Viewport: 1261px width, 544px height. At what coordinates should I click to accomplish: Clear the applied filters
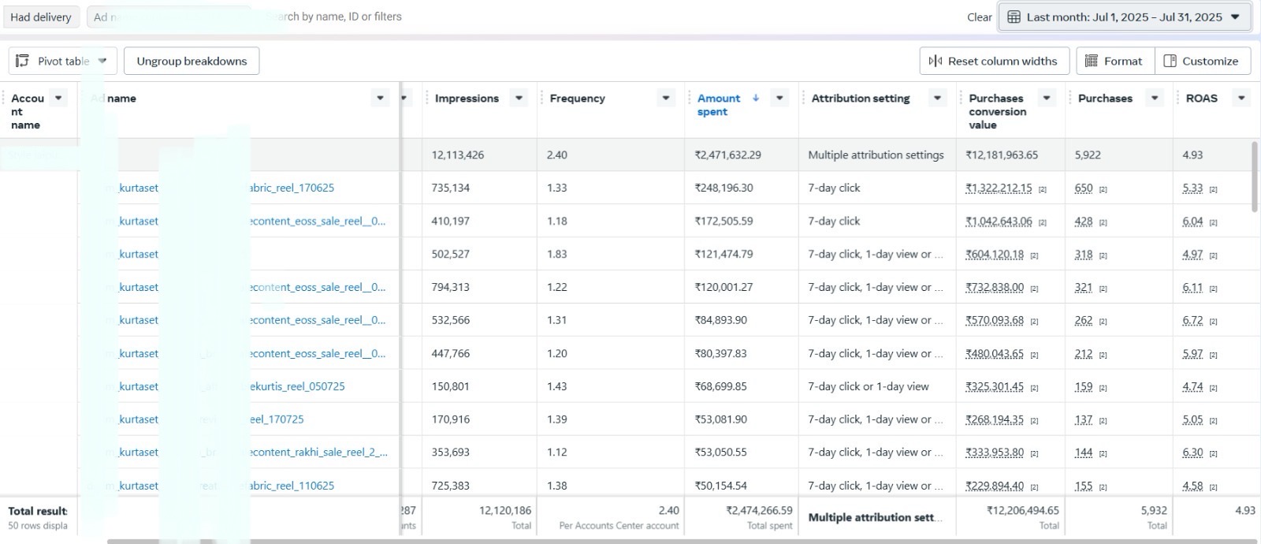point(979,17)
